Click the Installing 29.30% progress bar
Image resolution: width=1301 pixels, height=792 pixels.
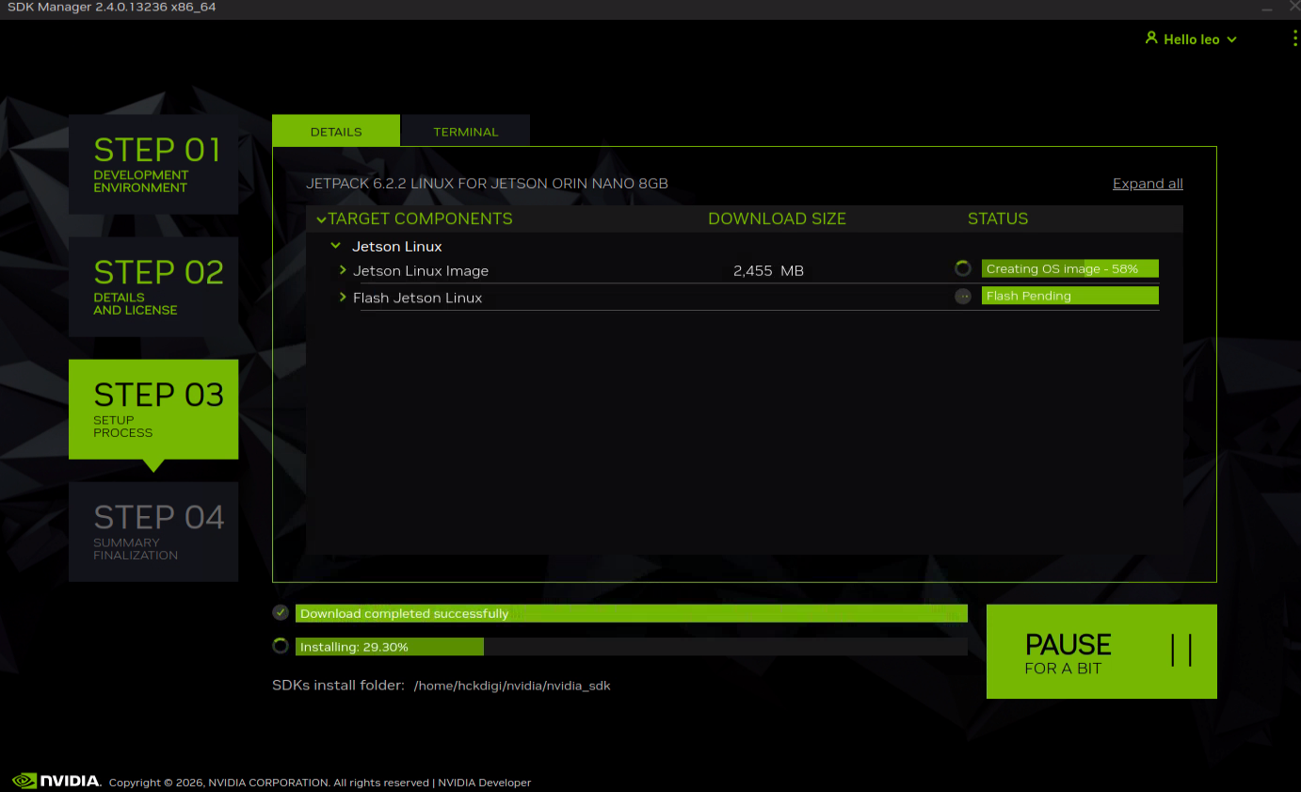[x=632, y=647]
